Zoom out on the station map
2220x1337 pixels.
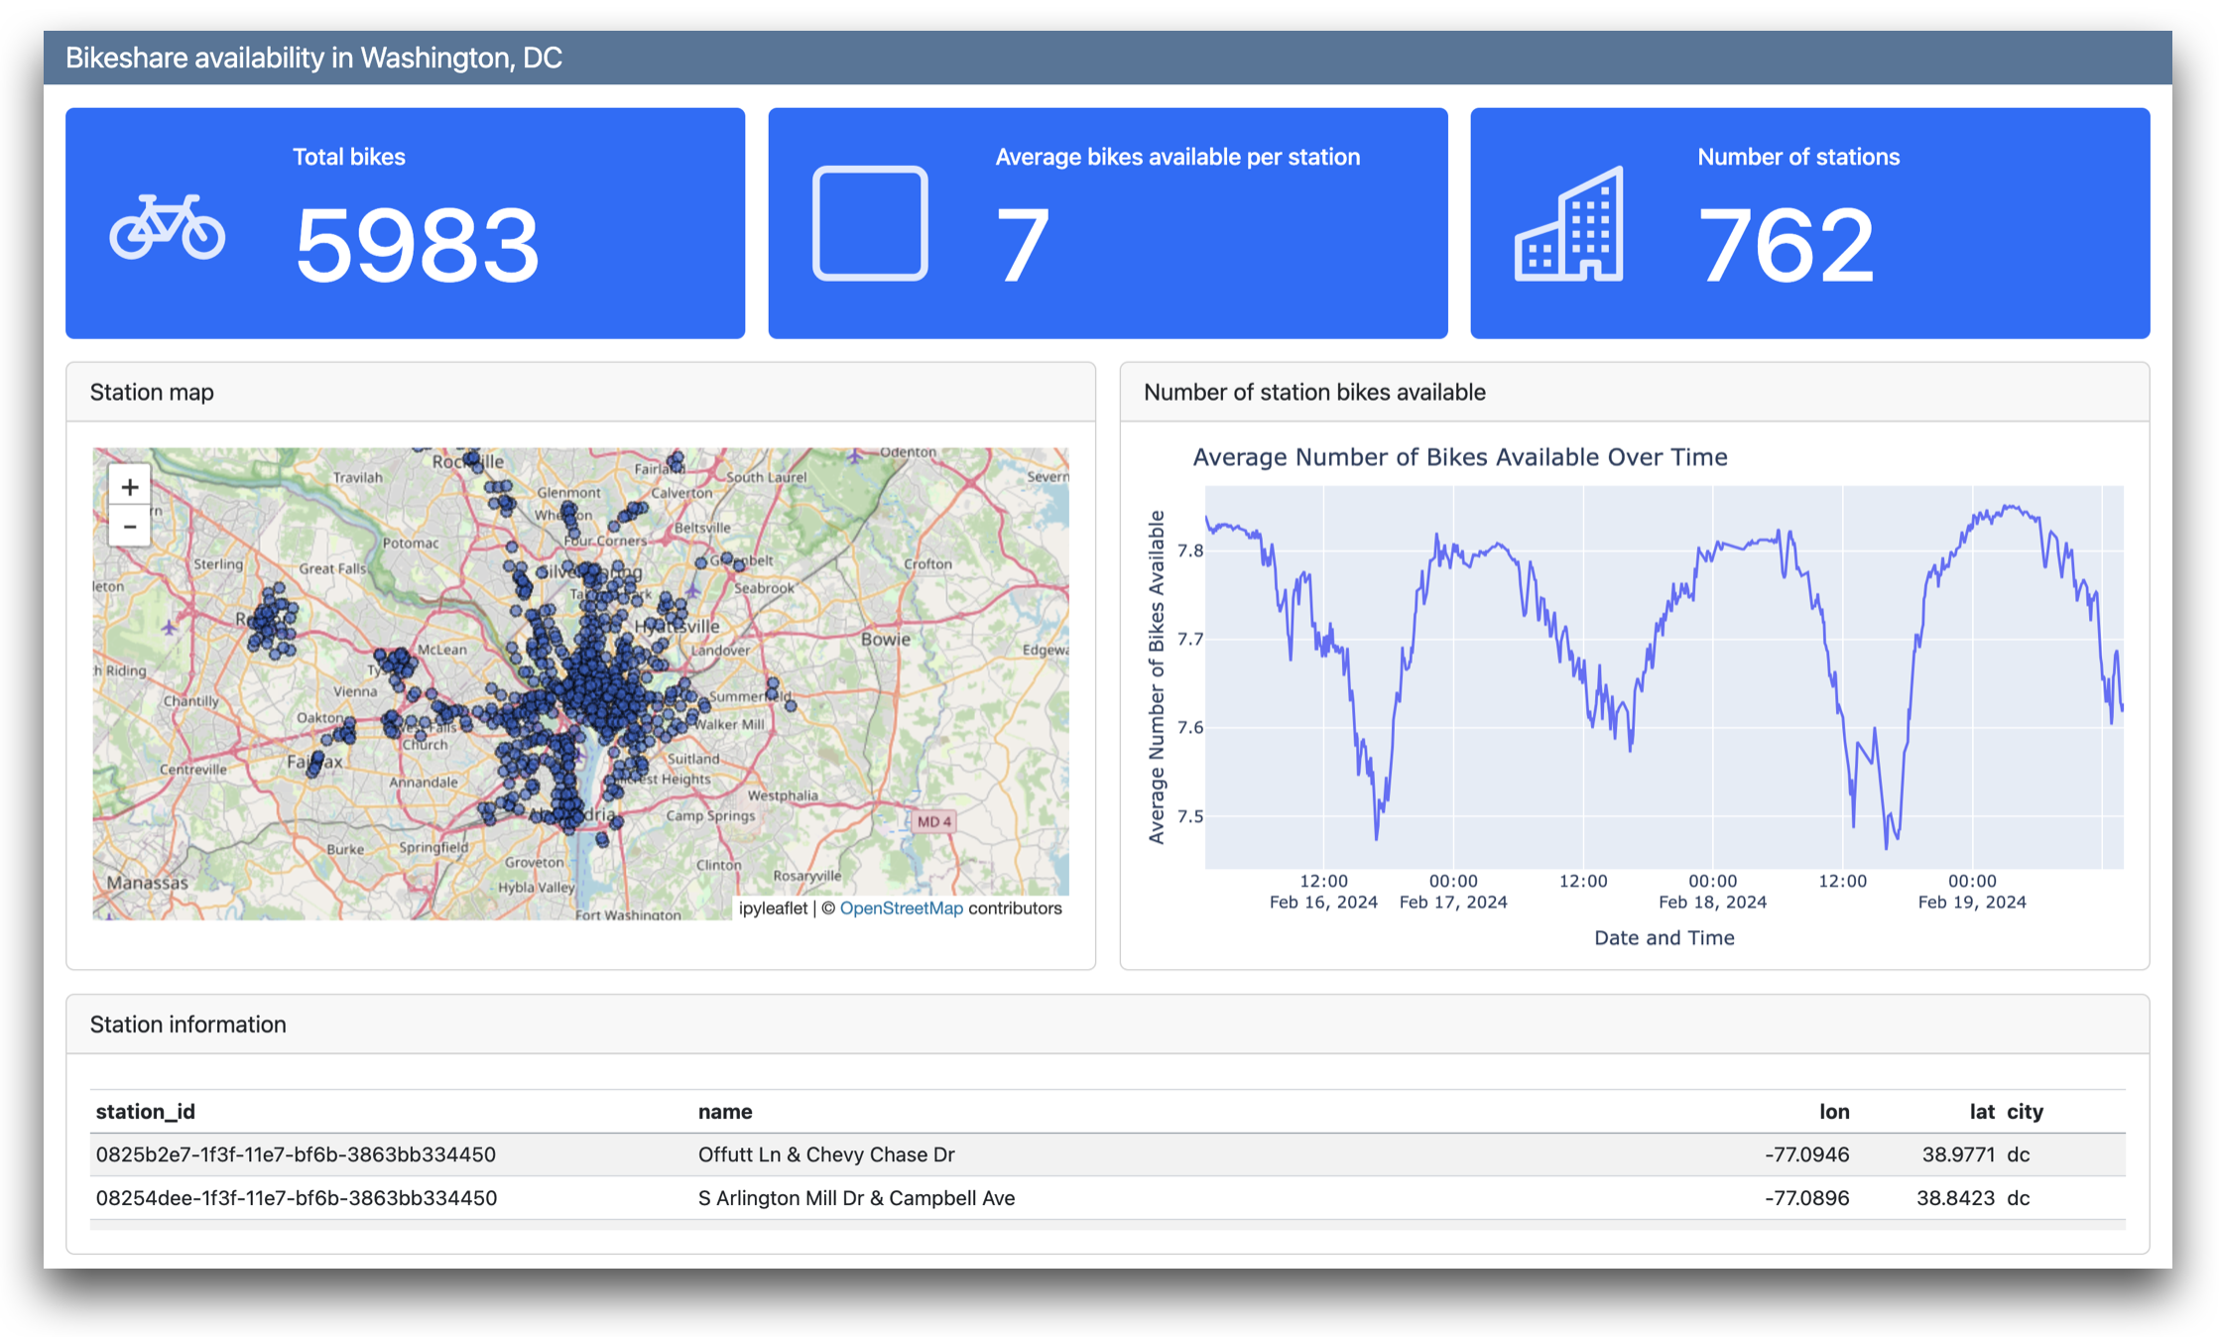[x=130, y=527]
